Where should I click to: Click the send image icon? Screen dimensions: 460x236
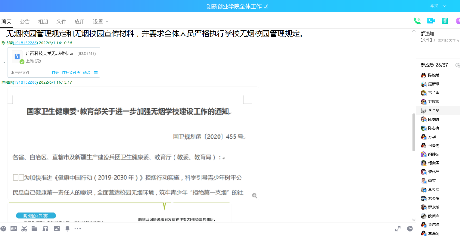(57, 229)
